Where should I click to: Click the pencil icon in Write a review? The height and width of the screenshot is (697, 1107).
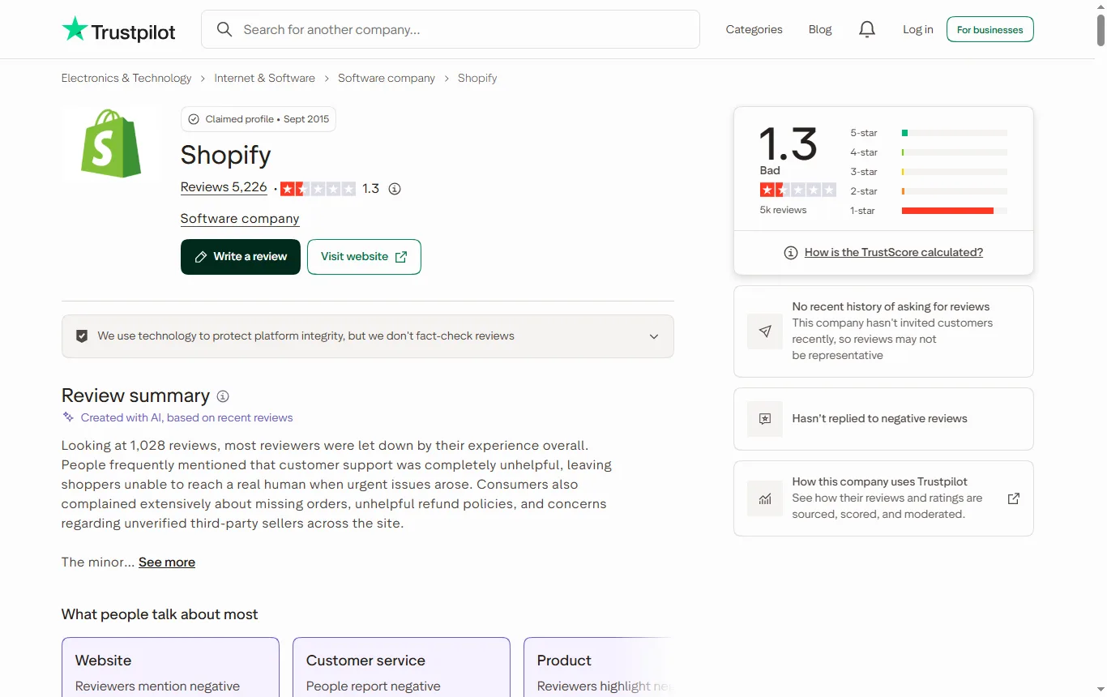pos(200,257)
